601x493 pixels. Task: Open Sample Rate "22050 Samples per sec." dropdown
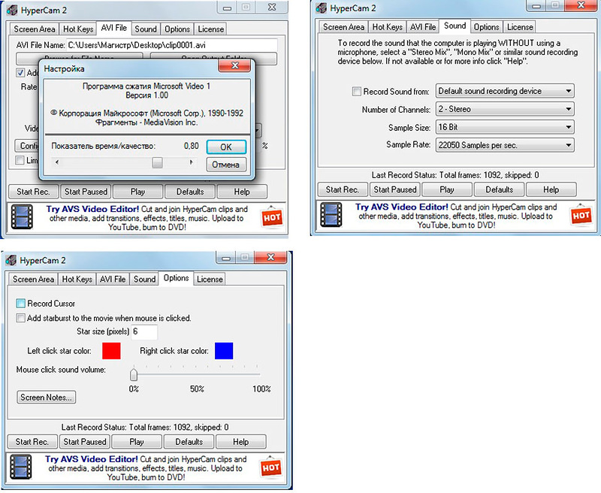pos(505,145)
